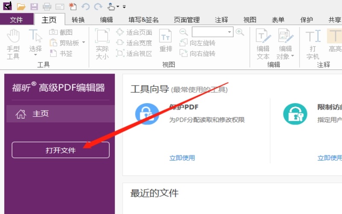The width and height of the screenshot is (342, 214).
Task: Click the 适合页面 fit page option
Action: point(134,33)
